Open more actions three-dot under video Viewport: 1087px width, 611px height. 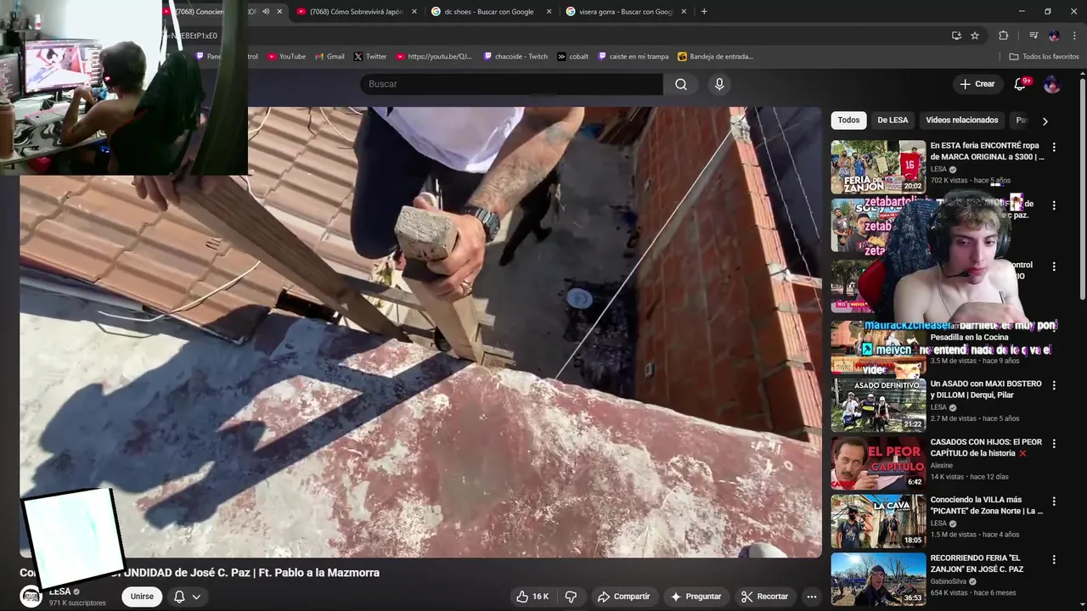coord(812,597)
